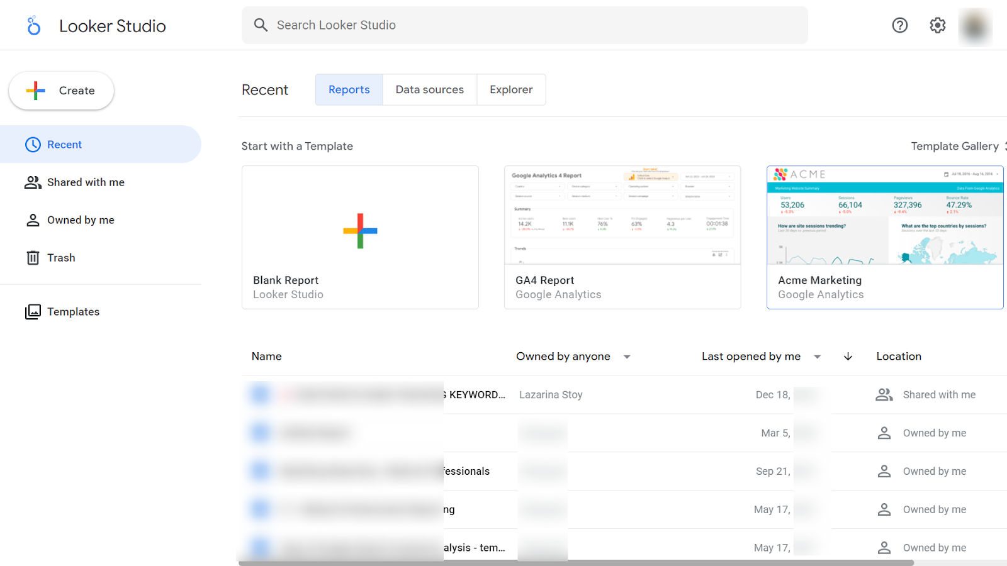Open the settings gear icon
Viewport: 1007px width, 566px height.
click(938, 25)
